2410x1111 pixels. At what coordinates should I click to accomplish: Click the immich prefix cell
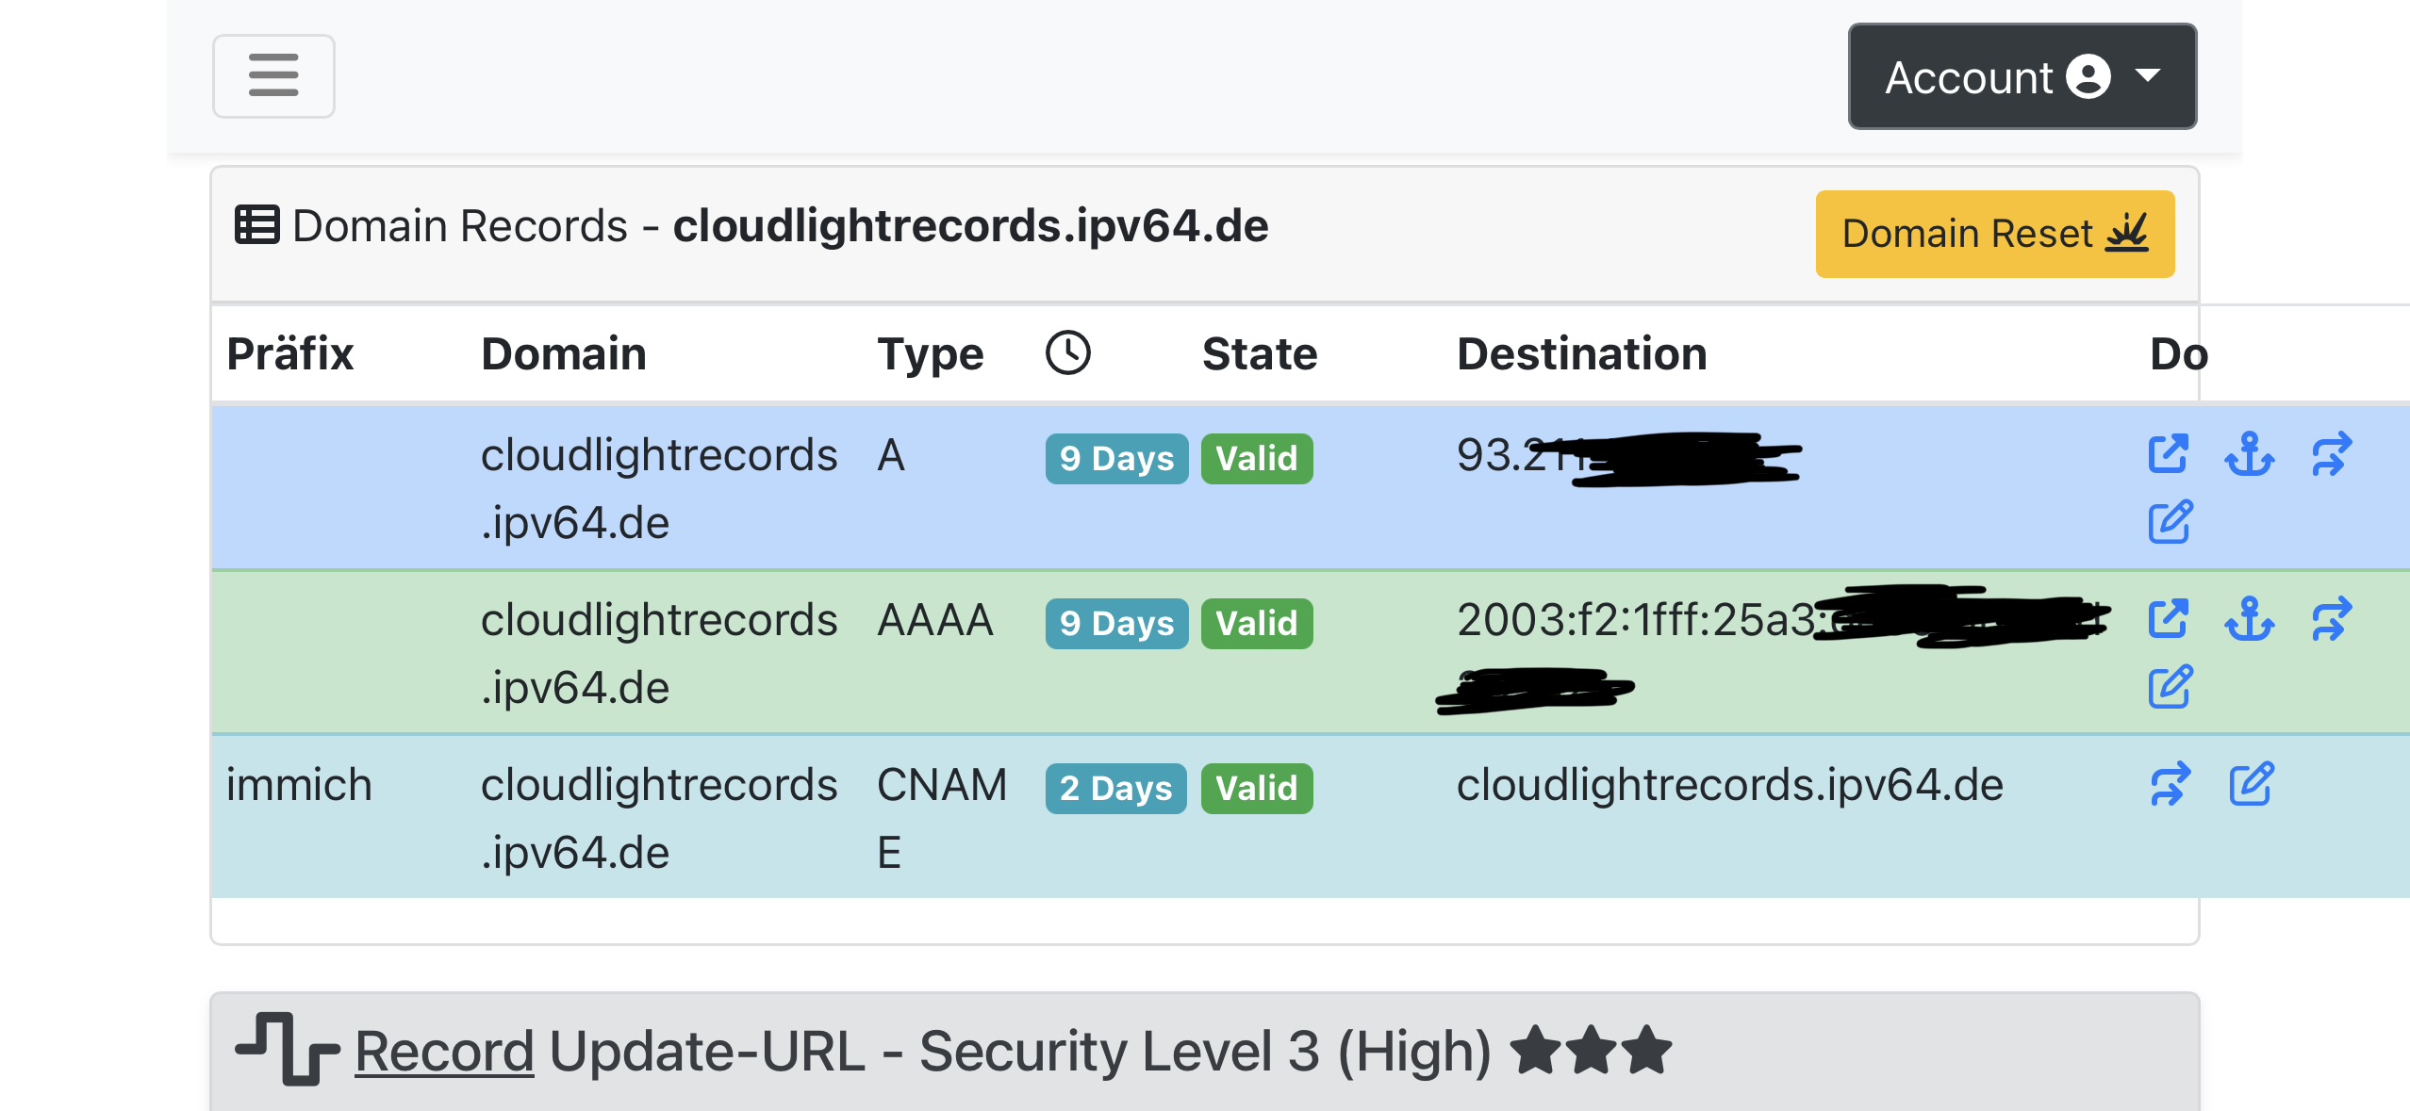point(299,784)
